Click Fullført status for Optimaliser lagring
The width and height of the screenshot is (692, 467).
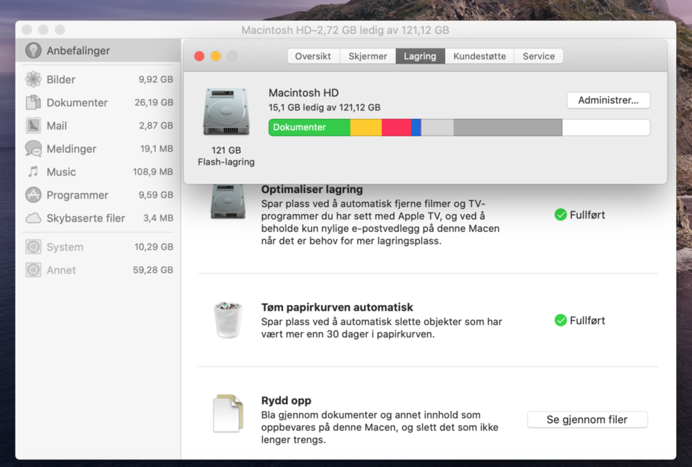coord(587,215)
